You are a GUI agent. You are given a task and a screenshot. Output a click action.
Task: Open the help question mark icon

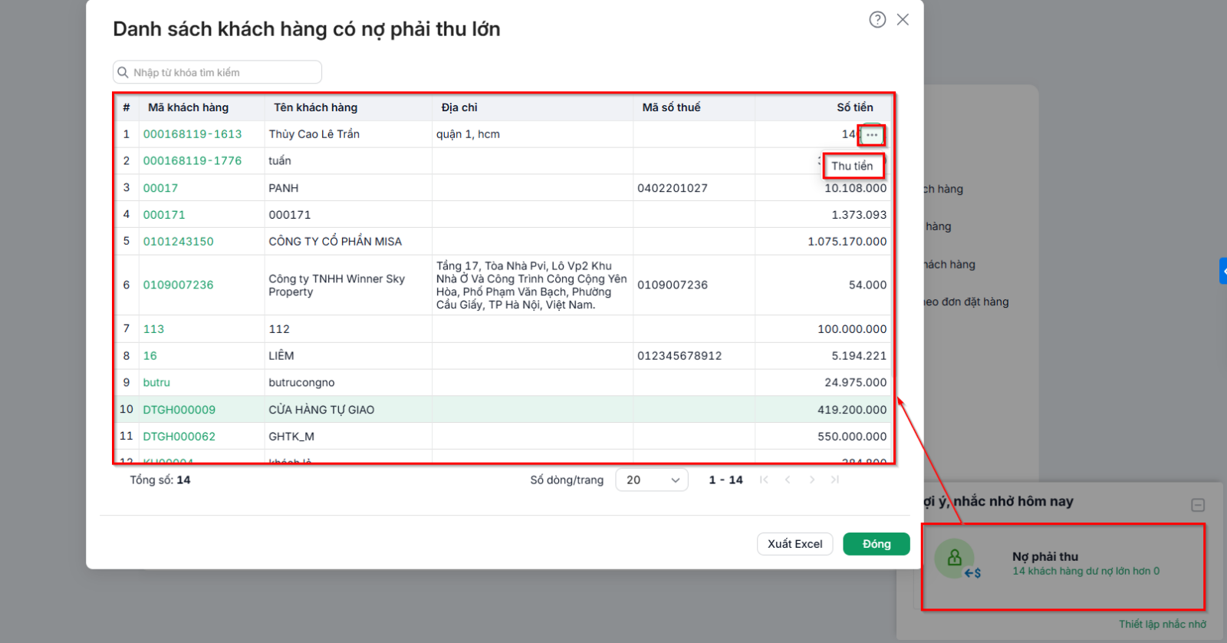[x=877, y=20]
